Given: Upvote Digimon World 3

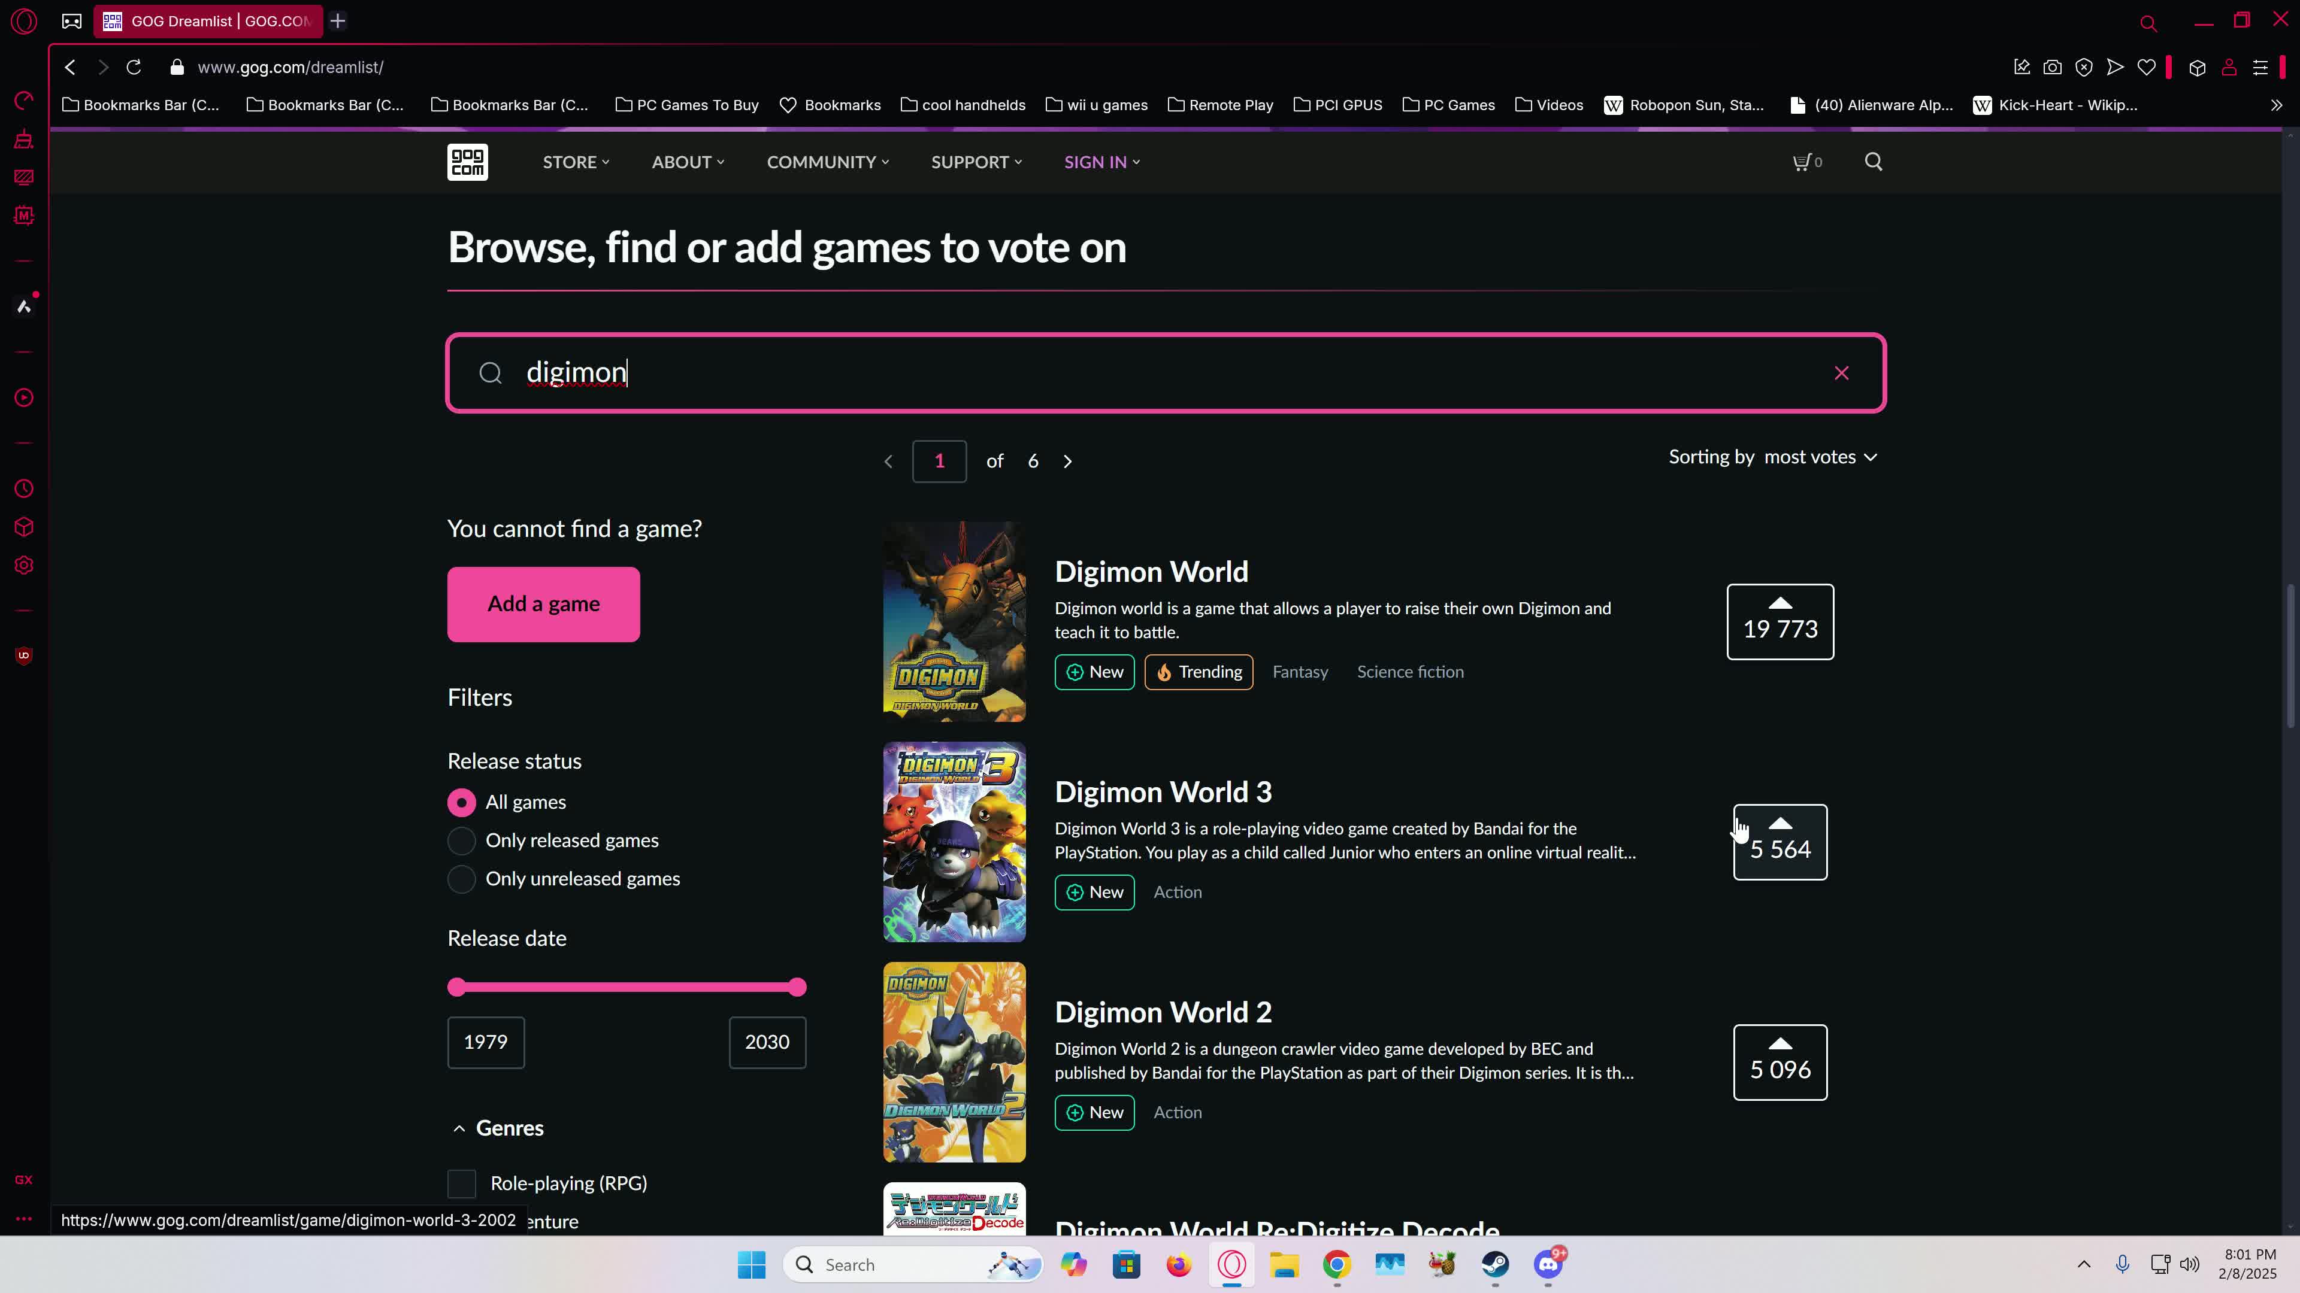Looking at the screenshot, I should coord(1780,842).
